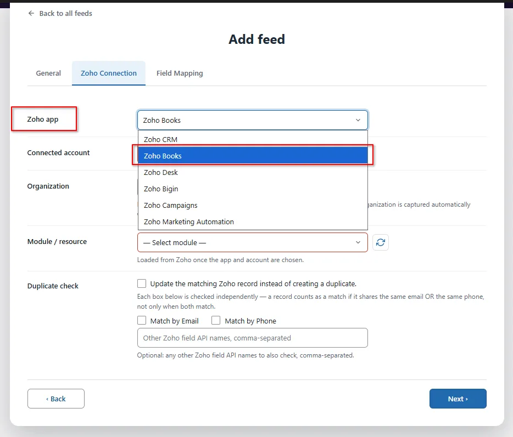Select Zoho Bigin from the list
The width and height of the screenshot is (513, 437).
[x=253, y=189]
